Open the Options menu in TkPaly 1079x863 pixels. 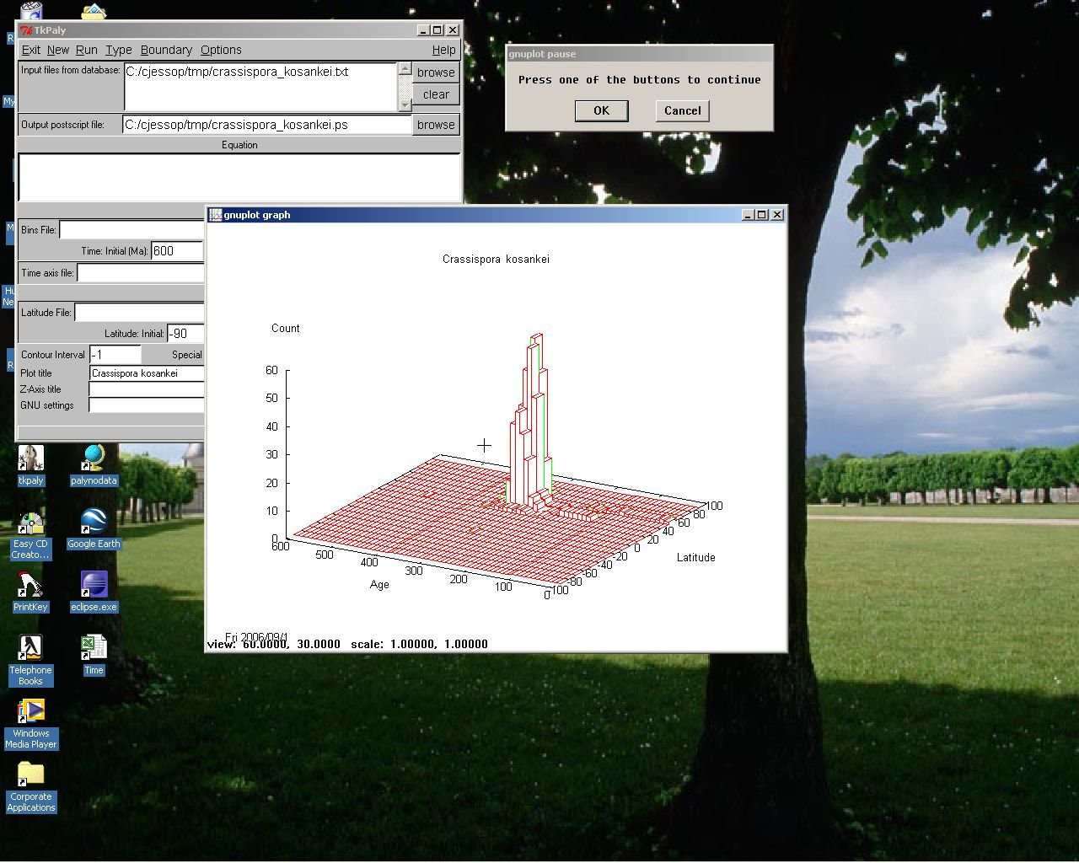(221, 51)
